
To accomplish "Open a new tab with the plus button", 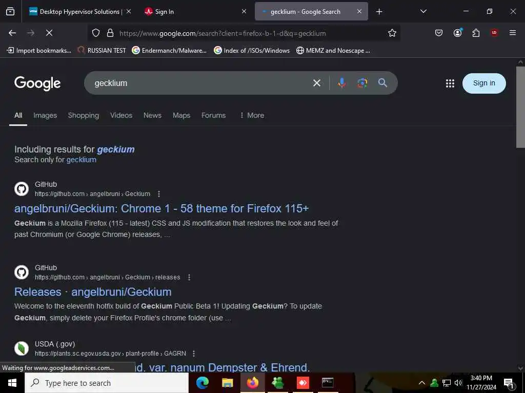I will tap(379, 12).
